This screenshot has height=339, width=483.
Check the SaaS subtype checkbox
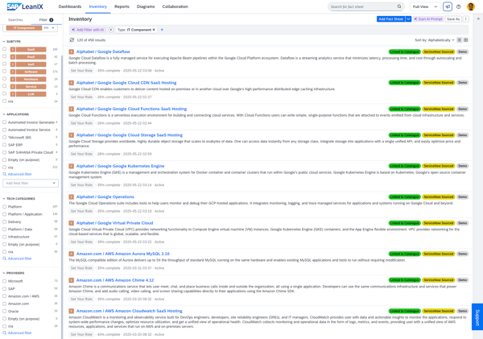[x=4, y=49]
